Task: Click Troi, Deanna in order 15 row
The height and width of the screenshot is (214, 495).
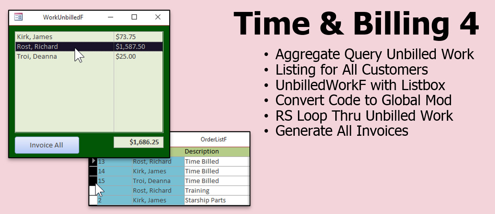Action: (x=152, y=181)
